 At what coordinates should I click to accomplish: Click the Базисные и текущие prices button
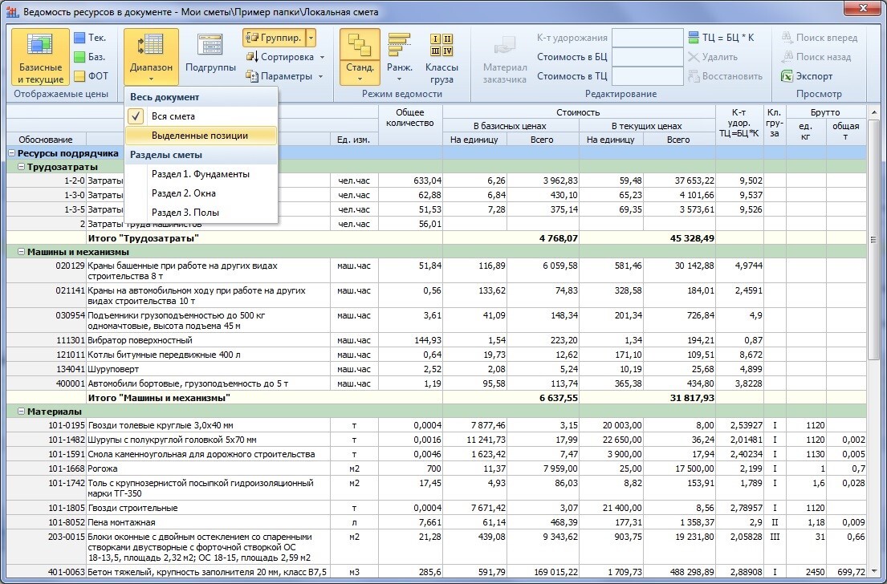click(x=40, y=58)
